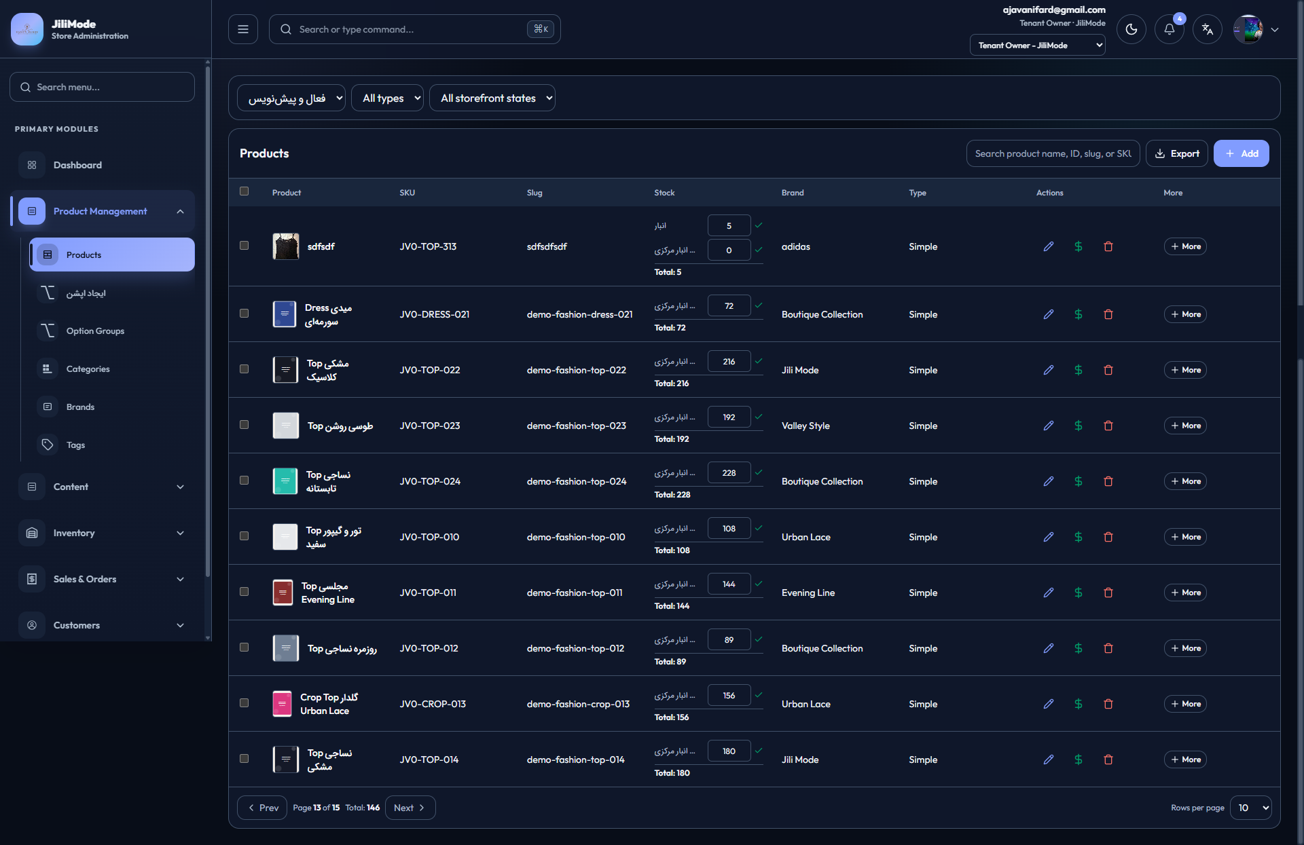
Task: Delete product JVO-TOP-010 trash icon
Action: pyautogui.click(x=1108, y=537)
